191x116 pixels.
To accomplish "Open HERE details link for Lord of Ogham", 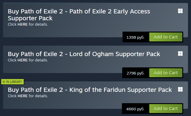I will [x=23, y=60].
